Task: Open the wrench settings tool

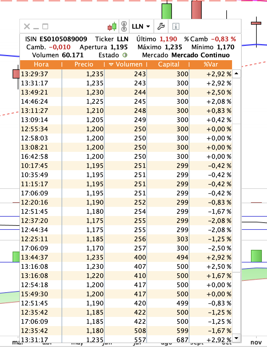Action: 161,27
